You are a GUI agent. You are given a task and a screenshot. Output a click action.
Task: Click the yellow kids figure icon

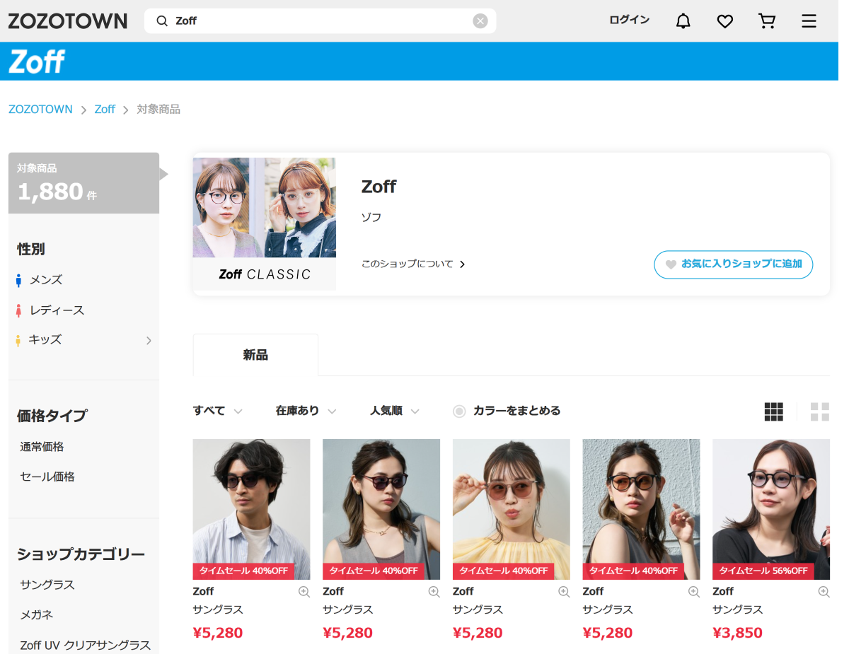pyautogui.click(x=18, y=341)
